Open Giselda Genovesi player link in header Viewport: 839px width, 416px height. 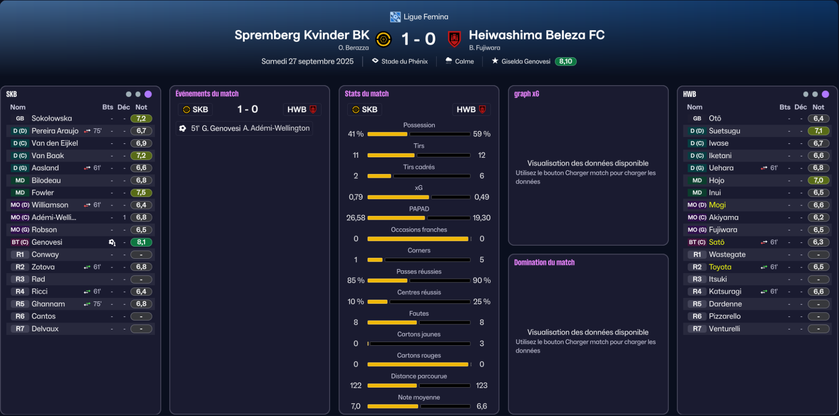526,61
